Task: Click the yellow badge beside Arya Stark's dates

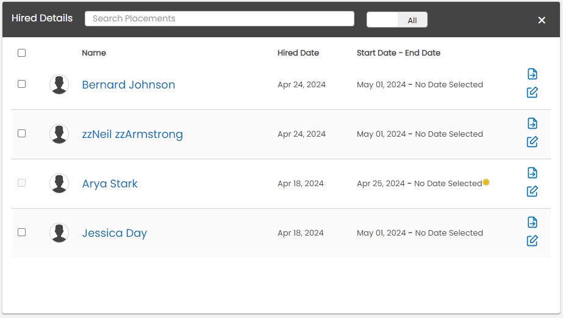Action: pyautogui.click(x=486, y=182)
